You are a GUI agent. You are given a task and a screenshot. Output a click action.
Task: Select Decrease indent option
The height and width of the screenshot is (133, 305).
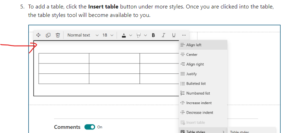pos(203,113)
